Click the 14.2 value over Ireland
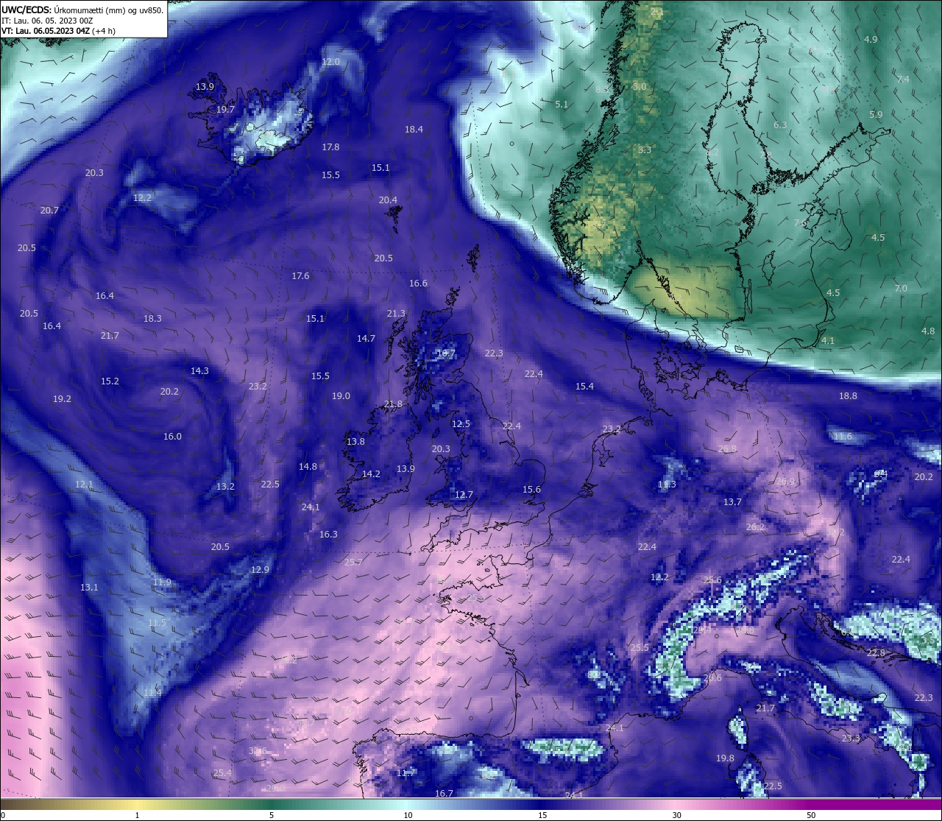 pos(371,474)
